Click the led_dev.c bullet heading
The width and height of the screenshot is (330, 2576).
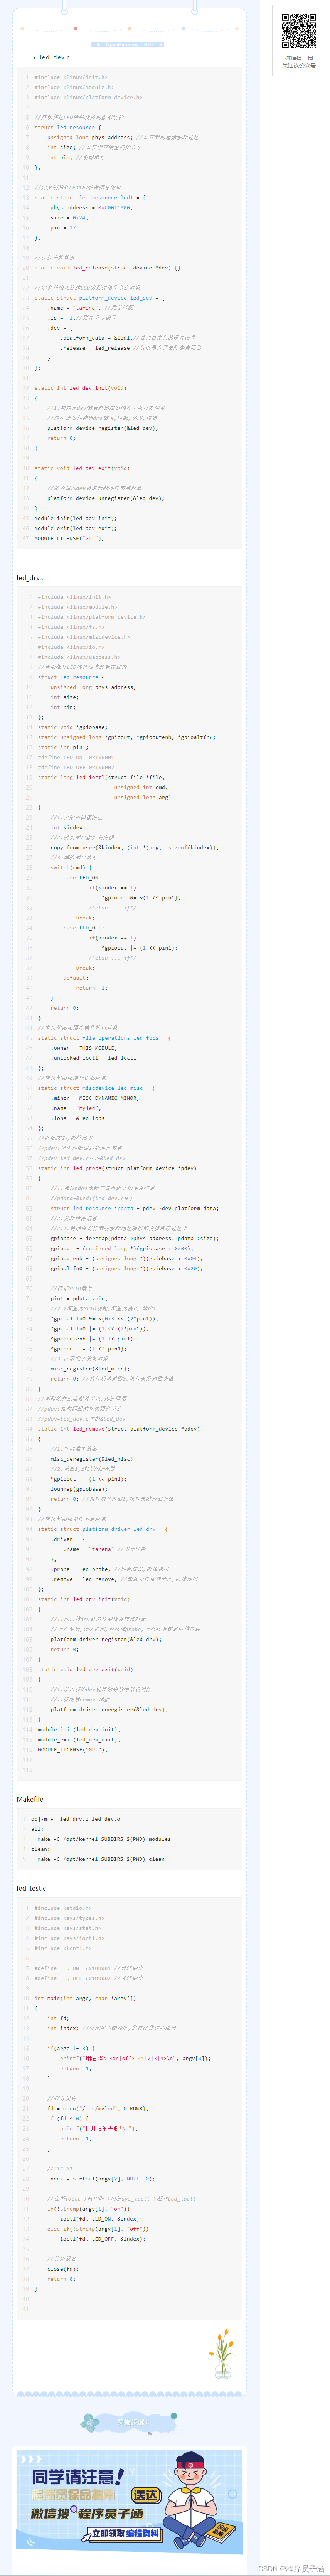coord(54,57)
